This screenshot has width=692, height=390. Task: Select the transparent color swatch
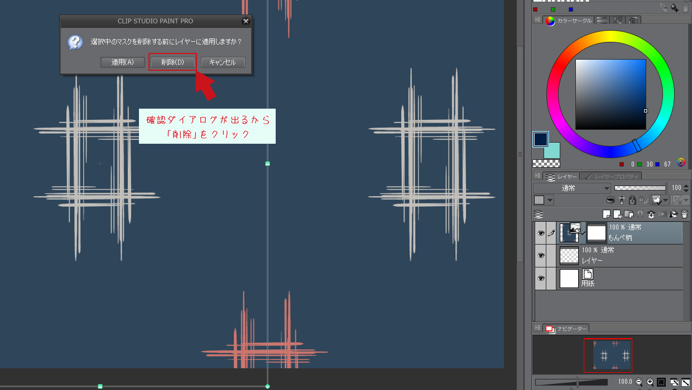[x=546, y=163]
